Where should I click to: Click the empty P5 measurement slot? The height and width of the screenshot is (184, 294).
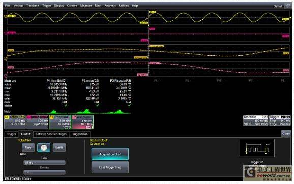point(190,81)
